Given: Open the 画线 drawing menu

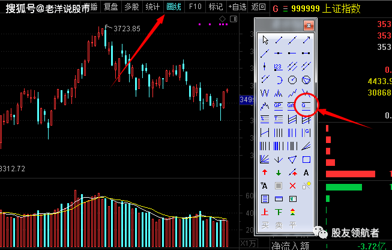Looking at the screenshot, I should (x=173, y=7).
